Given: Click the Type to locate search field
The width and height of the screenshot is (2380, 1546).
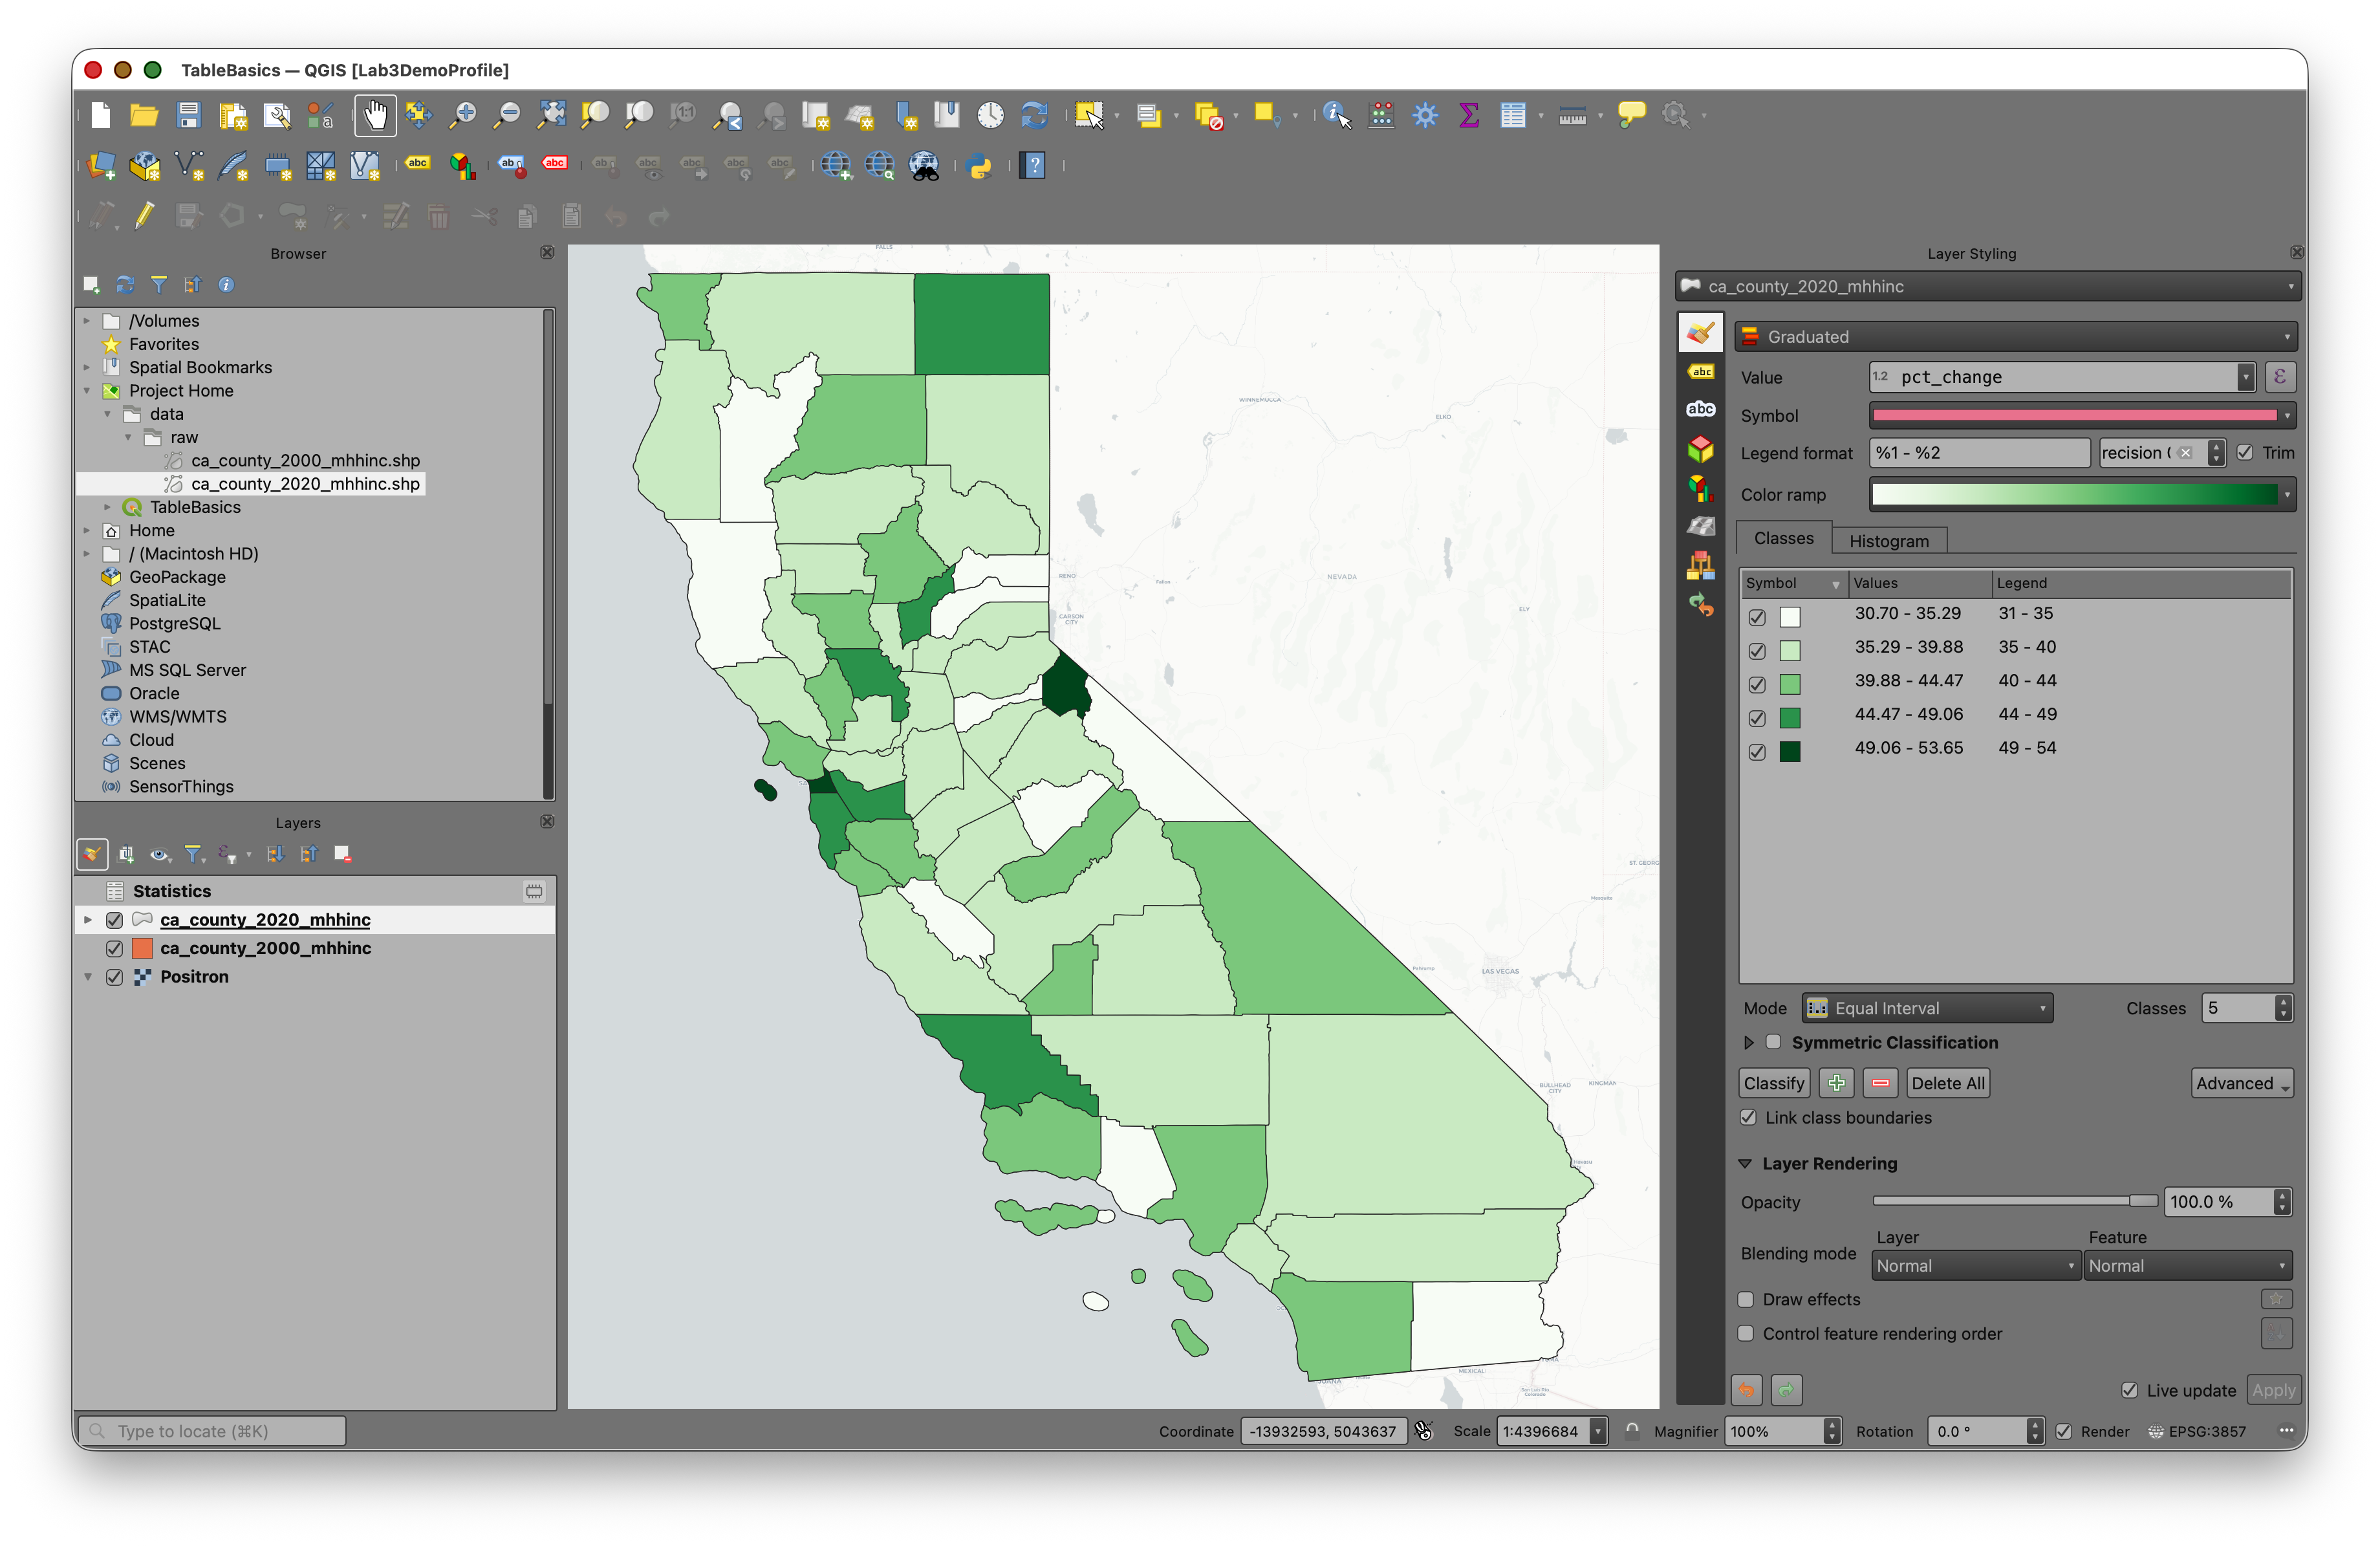Looking at the screenshot, I should [212, 1431].
